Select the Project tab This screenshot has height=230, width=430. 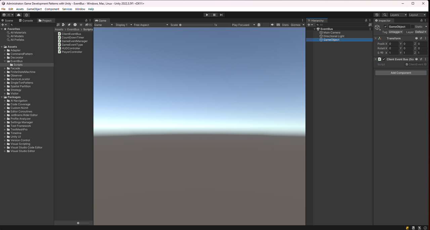pyautogui.click(x=45, y=20)
